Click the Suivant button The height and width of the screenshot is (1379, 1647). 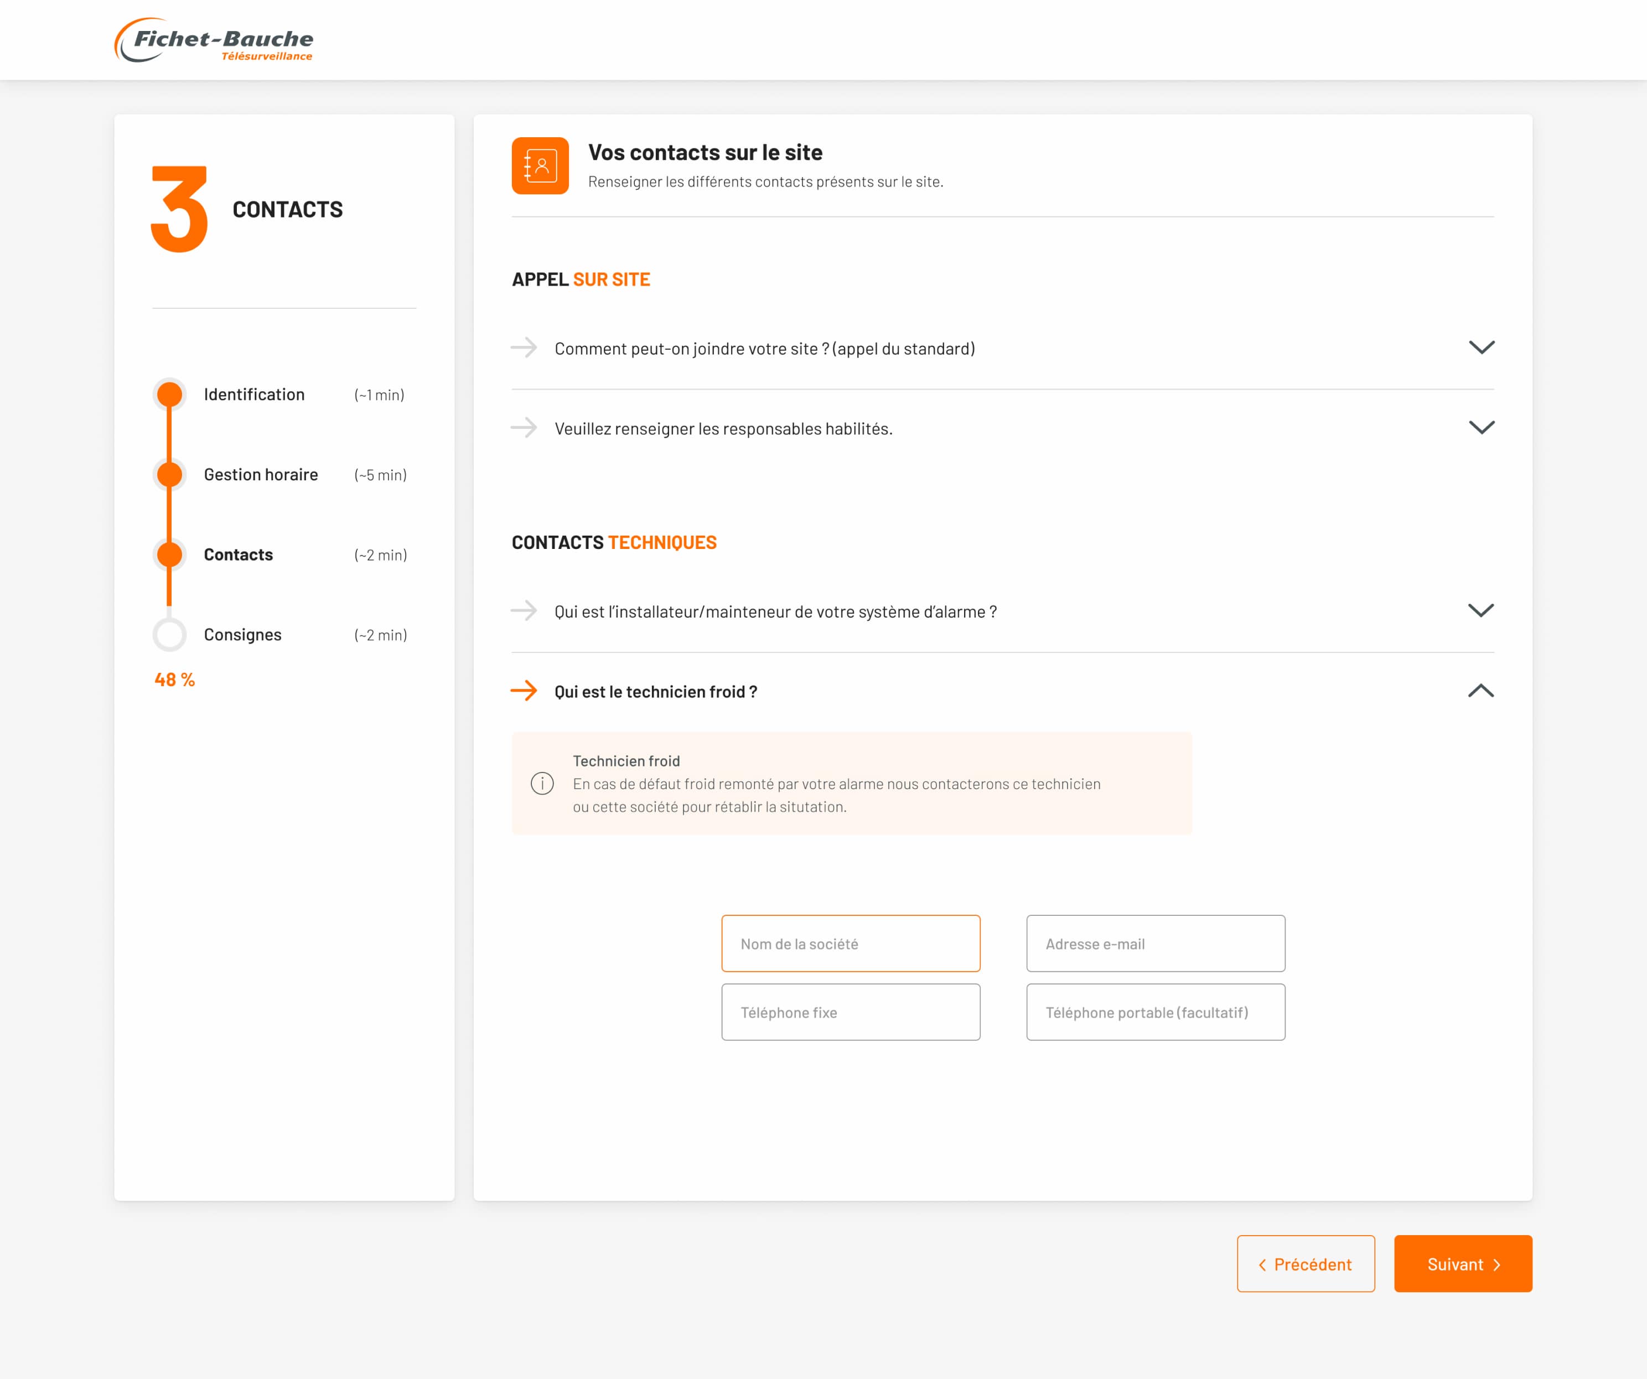pos(1463,1264)
